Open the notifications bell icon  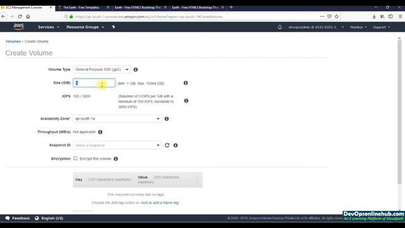280,27
